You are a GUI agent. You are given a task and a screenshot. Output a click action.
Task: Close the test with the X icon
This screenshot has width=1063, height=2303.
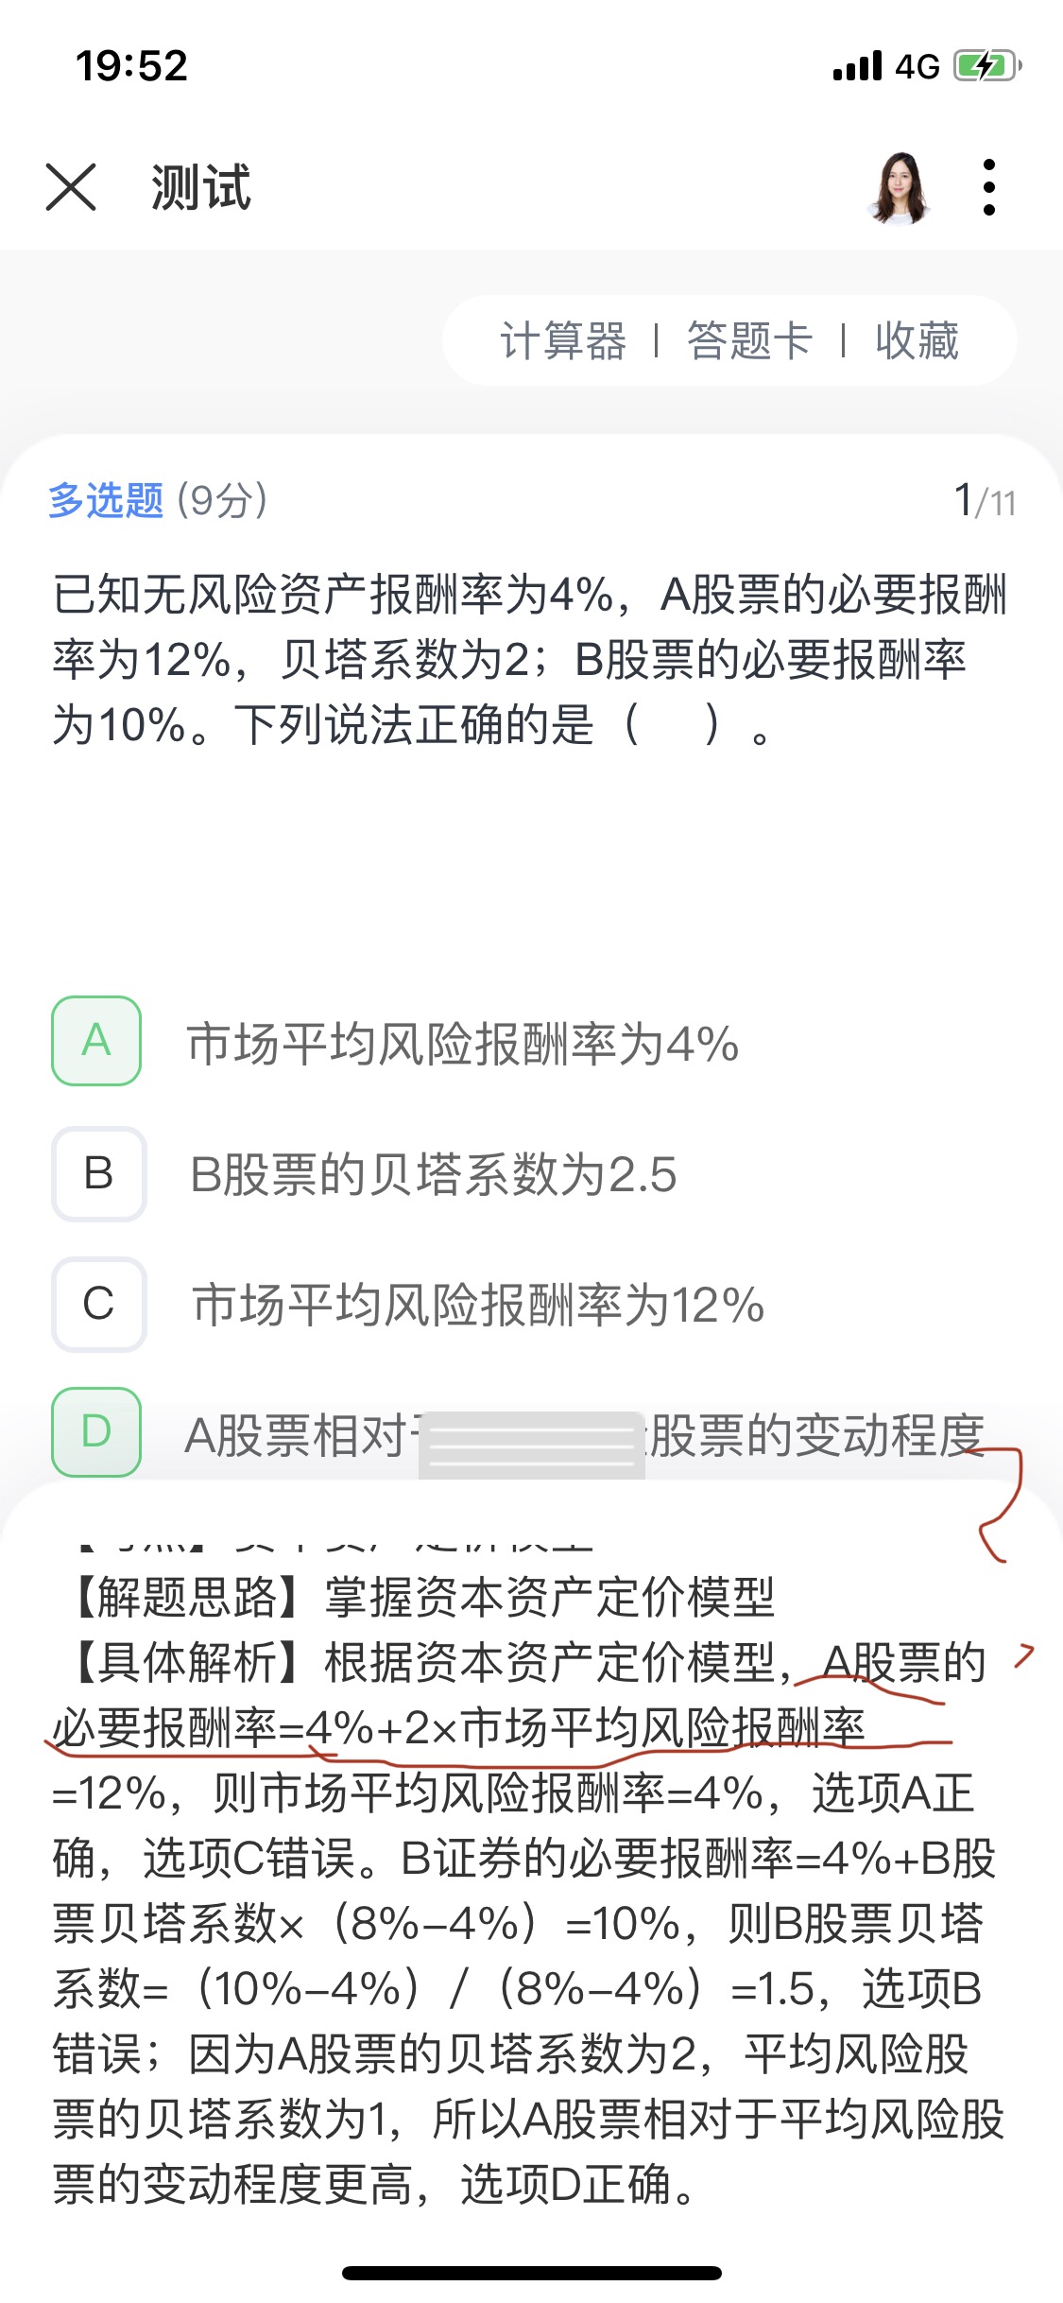[71, 186]
